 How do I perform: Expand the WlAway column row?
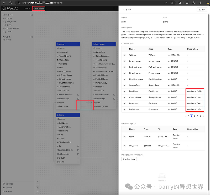(x=124, y=55)
